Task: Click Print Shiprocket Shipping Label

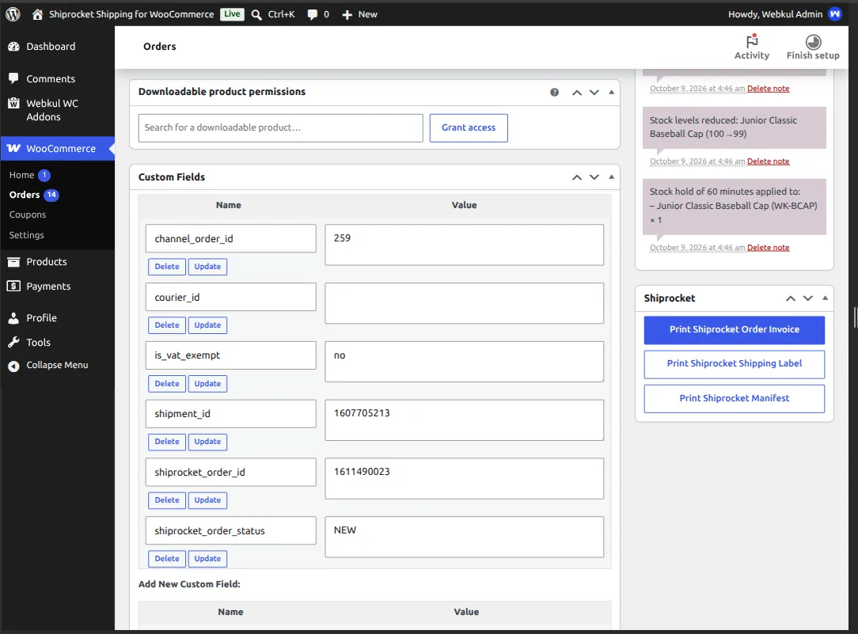Action: tap(734, 364)
